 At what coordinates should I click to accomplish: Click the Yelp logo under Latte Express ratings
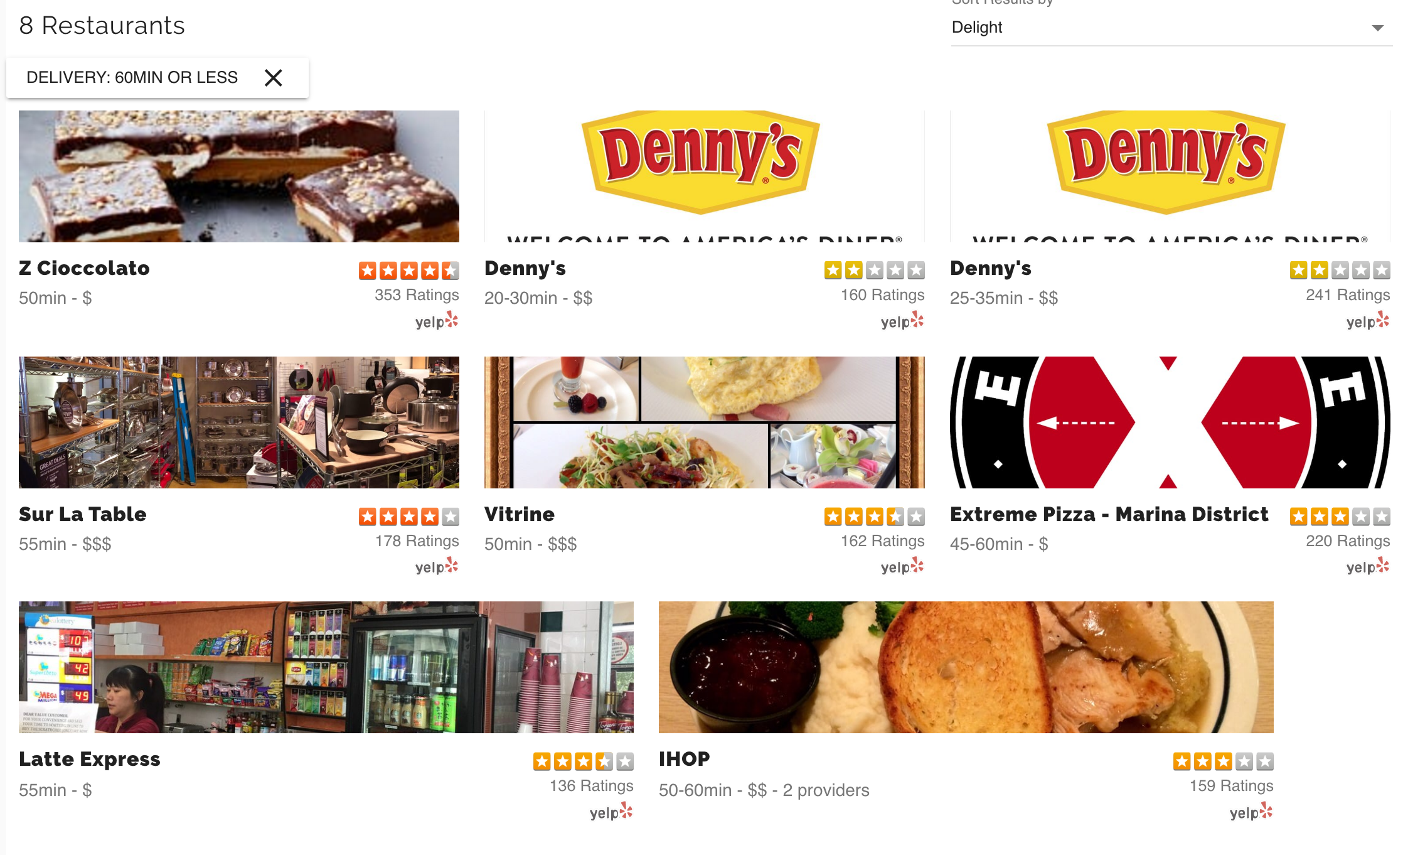click(611, 812)
